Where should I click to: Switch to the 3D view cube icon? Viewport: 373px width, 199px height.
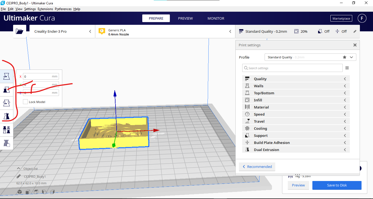point(20,192)
